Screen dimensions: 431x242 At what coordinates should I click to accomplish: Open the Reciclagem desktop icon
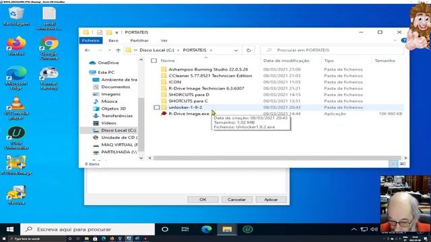pyautogui.click(x=16, y=16)
